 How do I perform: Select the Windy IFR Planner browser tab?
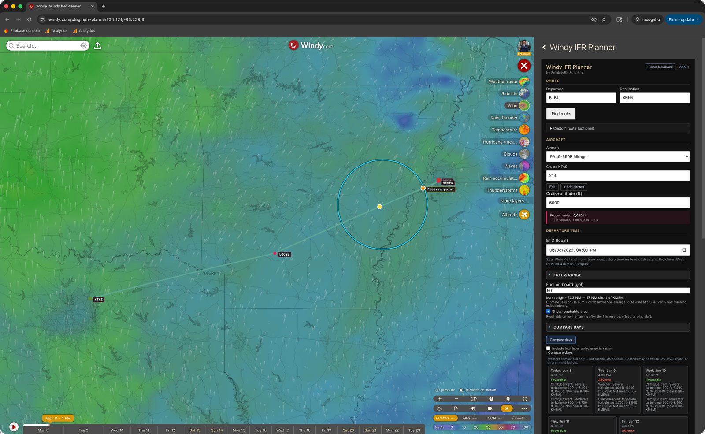(x=61, y=6)
